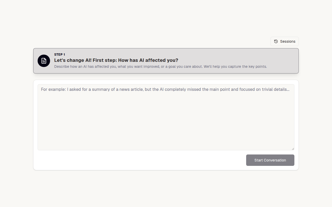Click the STEP 1 label
This screenshot has width=332, height=207.
point(60,55)
